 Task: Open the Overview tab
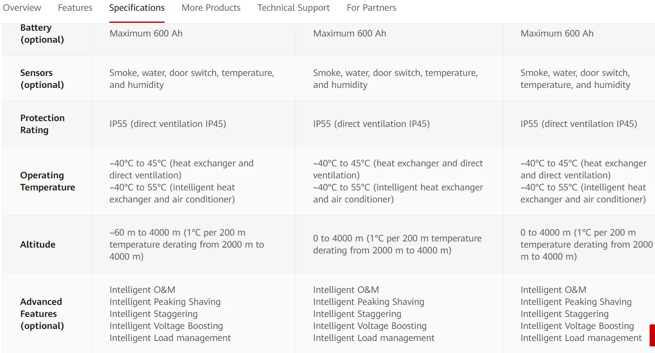[x=22, y=8]
